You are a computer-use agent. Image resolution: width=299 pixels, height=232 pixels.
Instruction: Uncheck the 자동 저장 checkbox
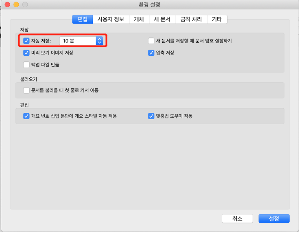click(26, 41)
